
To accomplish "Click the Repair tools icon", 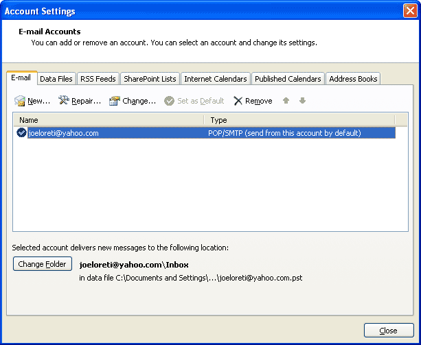I will (x=64, y=101).
